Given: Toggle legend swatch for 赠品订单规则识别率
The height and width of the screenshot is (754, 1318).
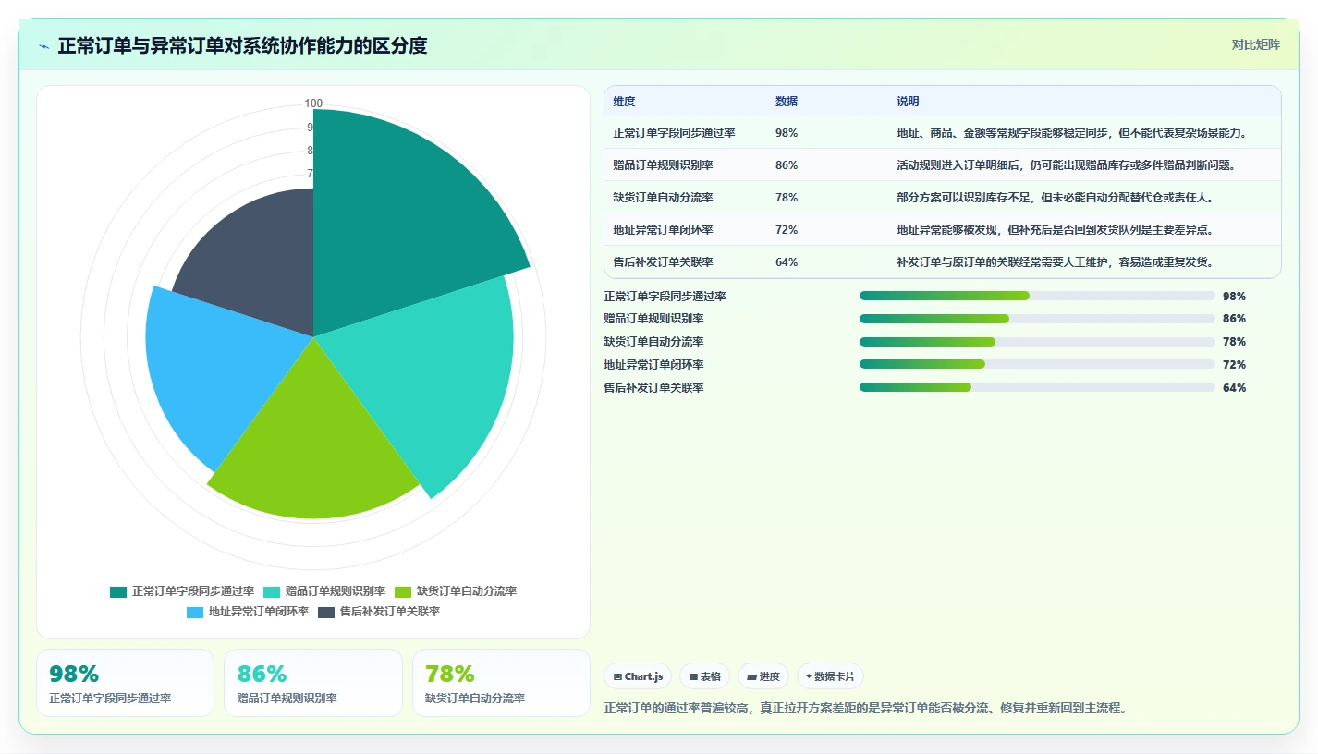Looking at the screenshot, I should [x=272, y=591].
